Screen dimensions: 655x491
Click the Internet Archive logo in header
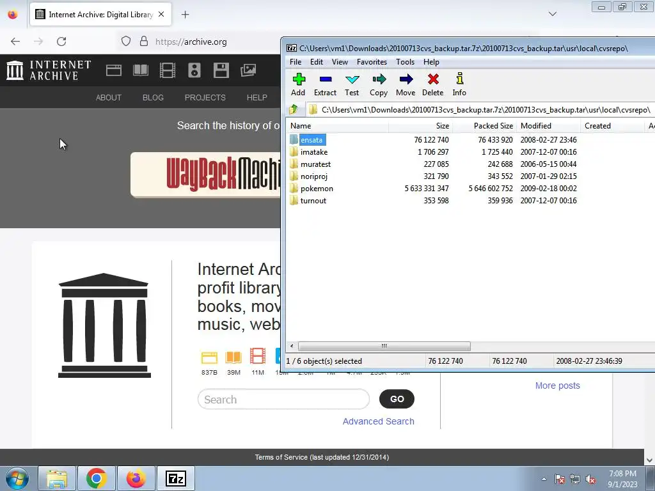pyautogui.click(x=49, y=70)
